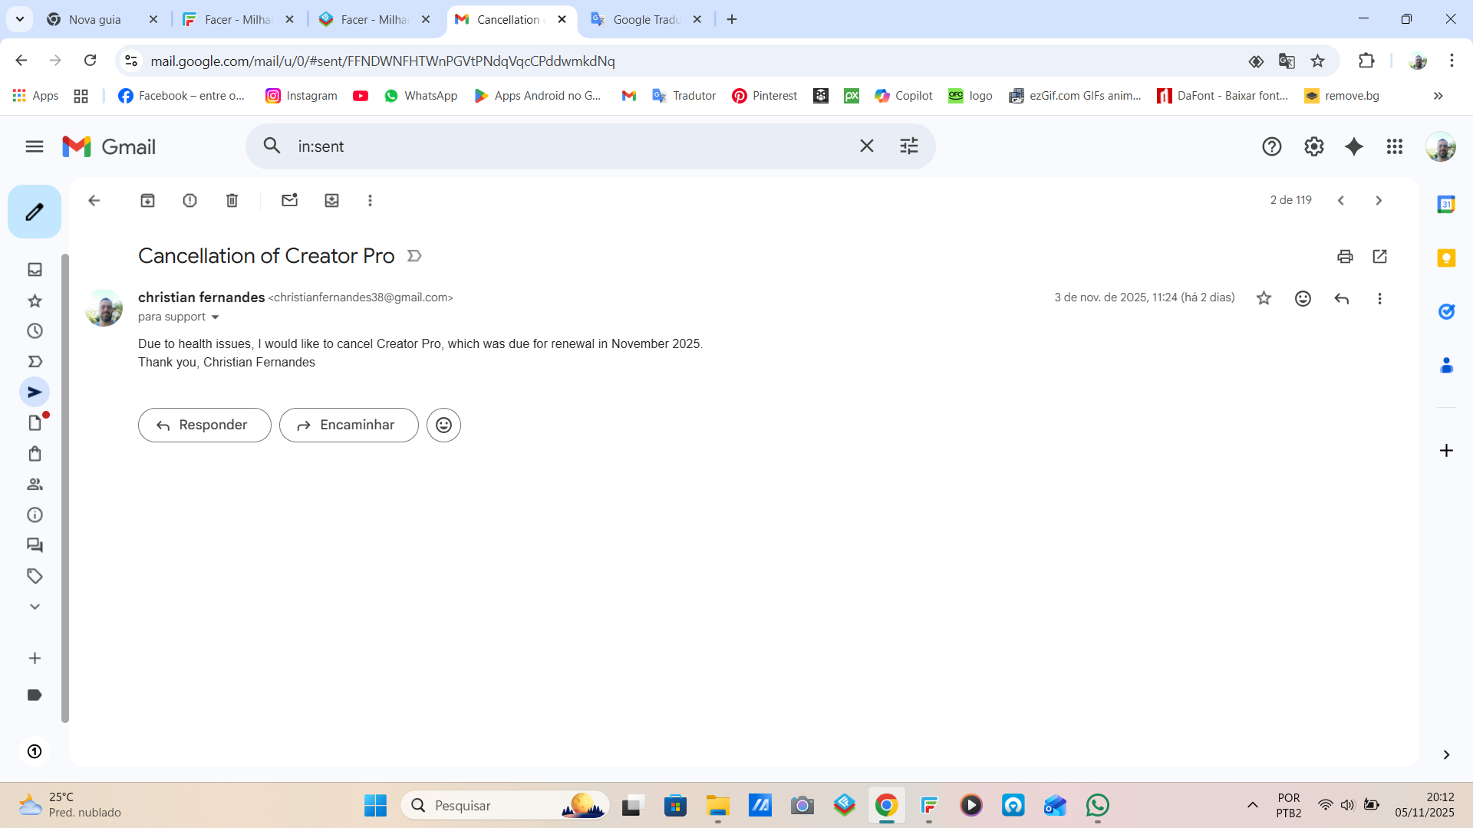Expand recipient details next to 'para support'
The width and height of the screenshot is (1473, 828).
pos(215,317)
